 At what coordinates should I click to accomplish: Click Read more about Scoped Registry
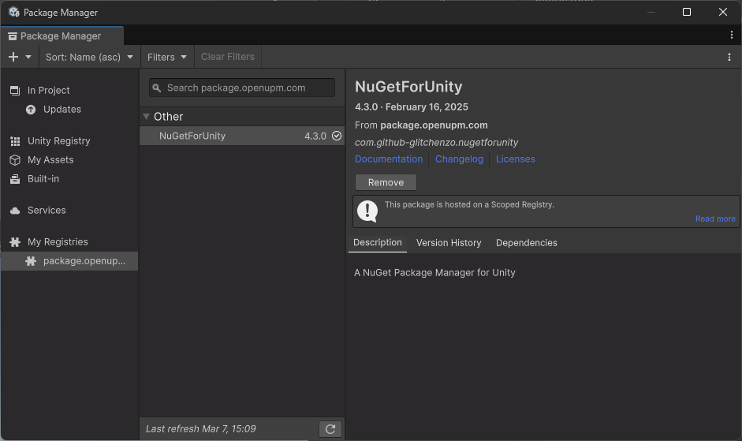pos(715,219)
